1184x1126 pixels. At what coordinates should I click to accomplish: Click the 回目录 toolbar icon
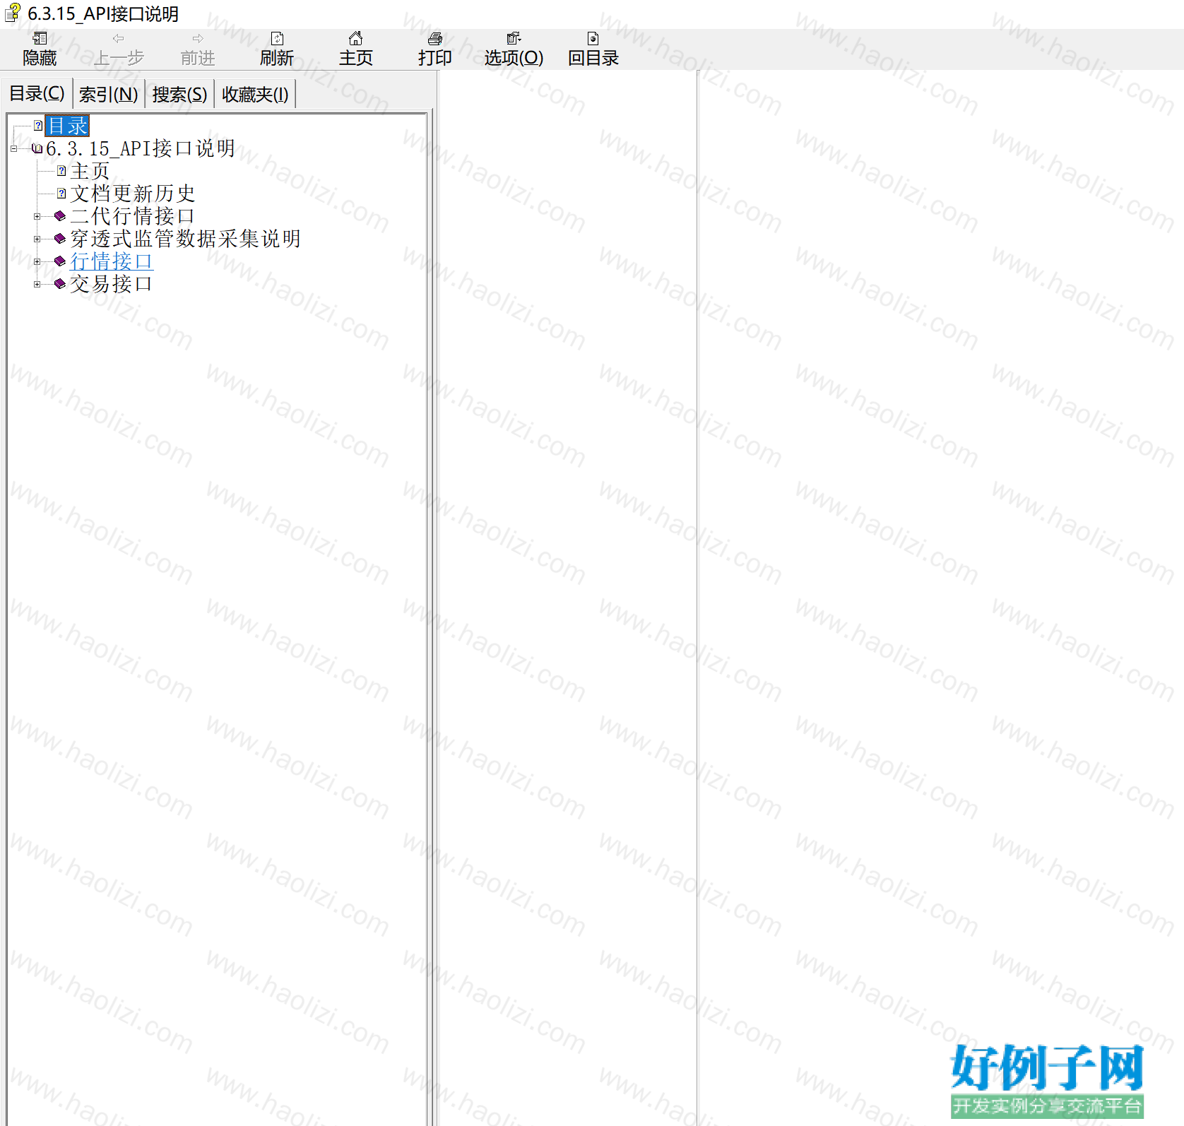coord(593,39)
